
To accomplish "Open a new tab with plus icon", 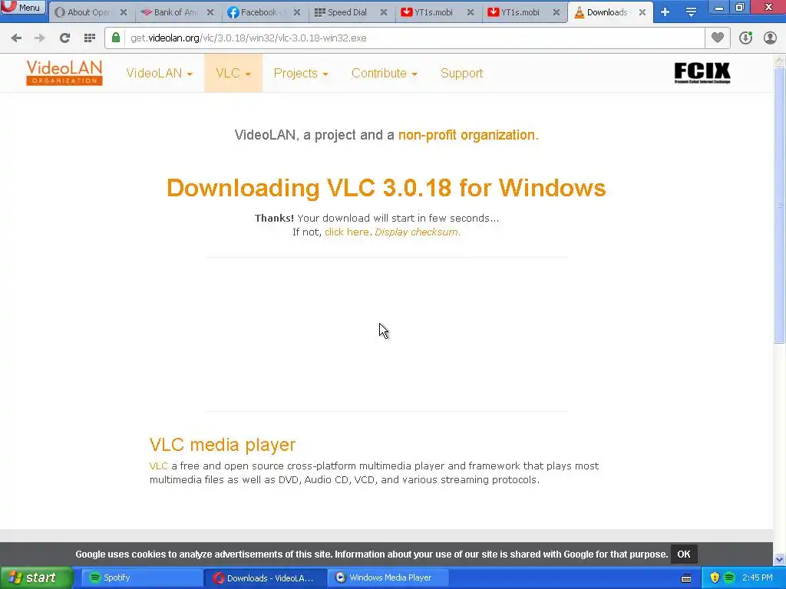I will coord(665,12).
